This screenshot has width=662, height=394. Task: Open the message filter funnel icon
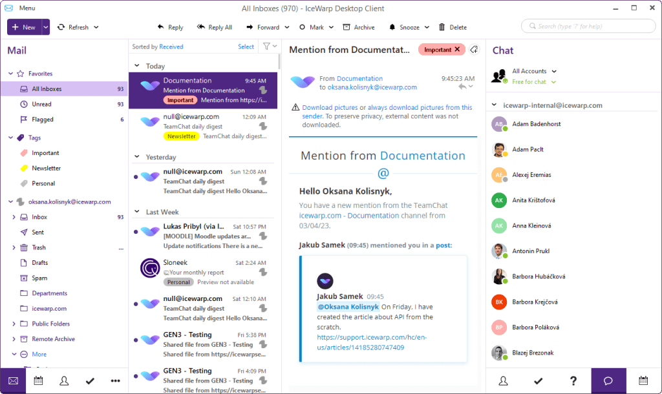coord(266,47)
